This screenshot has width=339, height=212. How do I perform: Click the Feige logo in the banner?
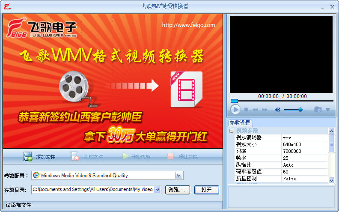pos(42,28)
